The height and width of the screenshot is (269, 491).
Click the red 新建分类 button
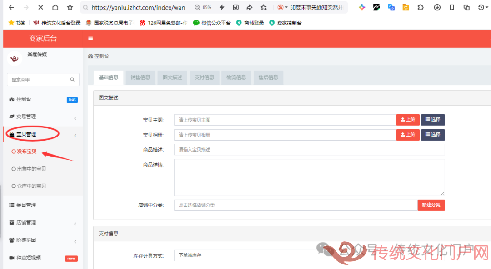[x=431, y=205]
